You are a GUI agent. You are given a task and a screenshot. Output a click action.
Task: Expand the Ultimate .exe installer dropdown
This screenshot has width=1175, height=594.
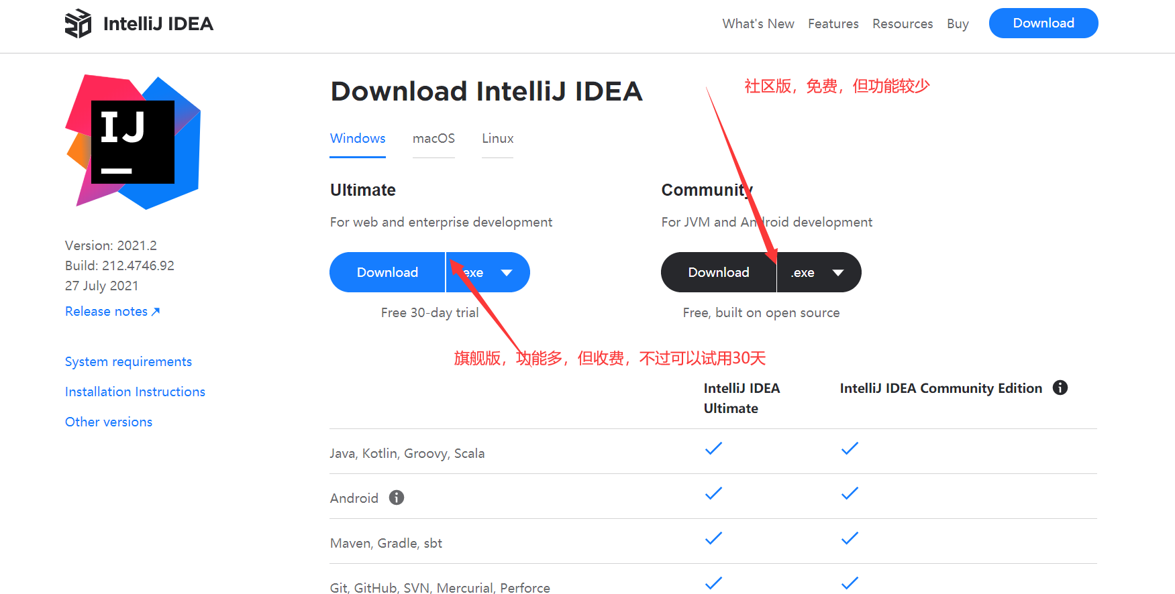click(x=488, y=272)
